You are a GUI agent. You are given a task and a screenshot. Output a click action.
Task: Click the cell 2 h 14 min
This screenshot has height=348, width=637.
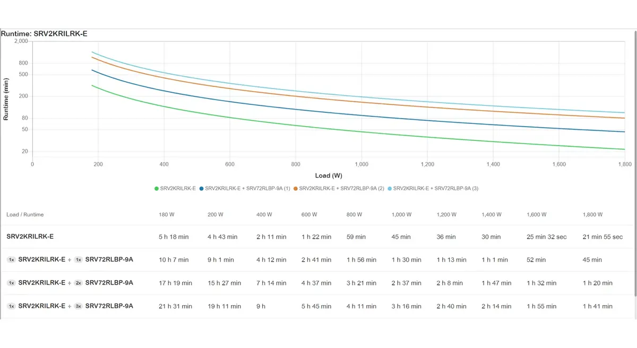(x=496, y=307)
